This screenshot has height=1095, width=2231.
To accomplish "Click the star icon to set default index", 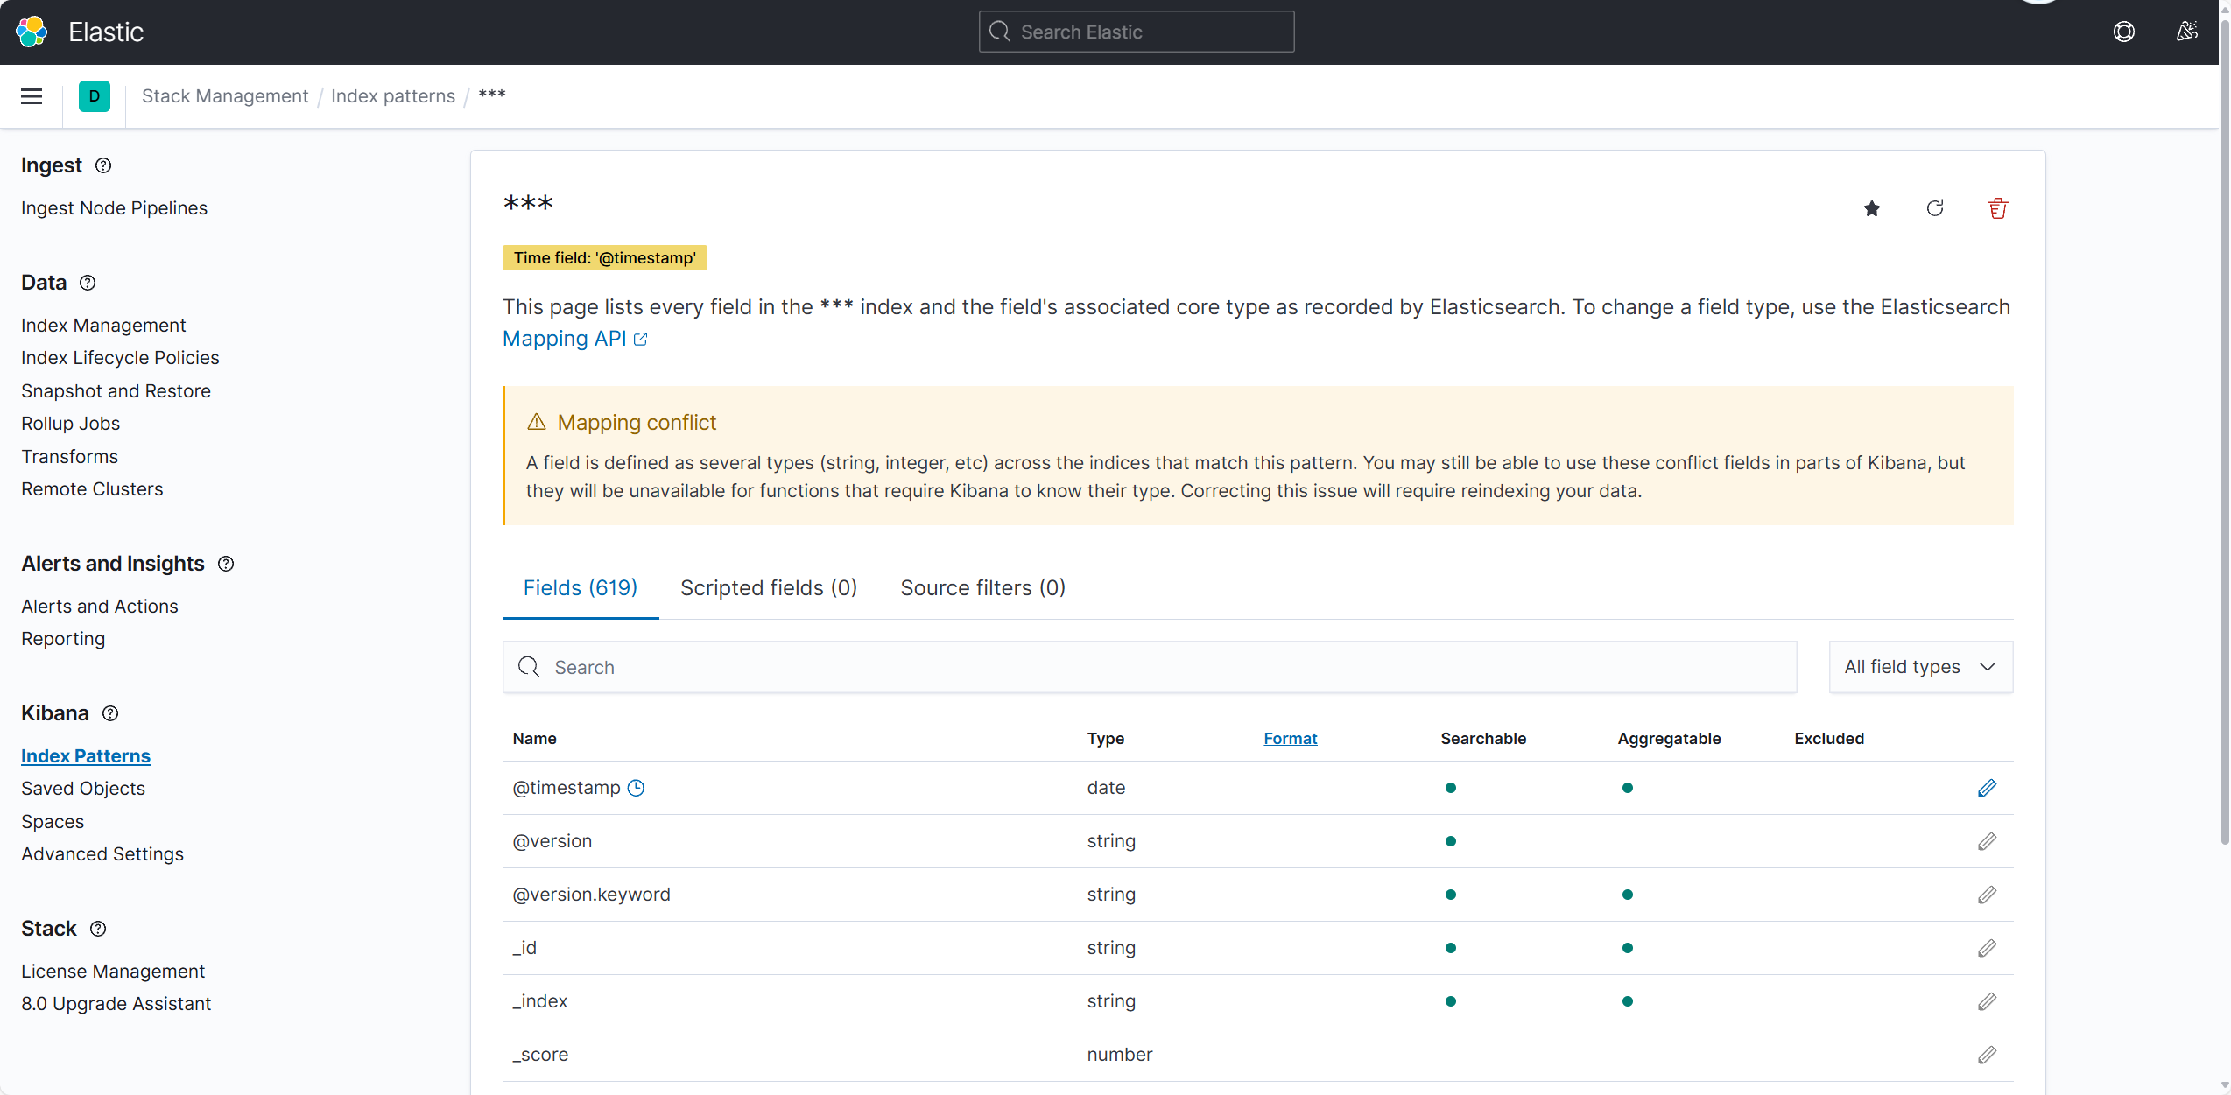I will click(1871, 208).
